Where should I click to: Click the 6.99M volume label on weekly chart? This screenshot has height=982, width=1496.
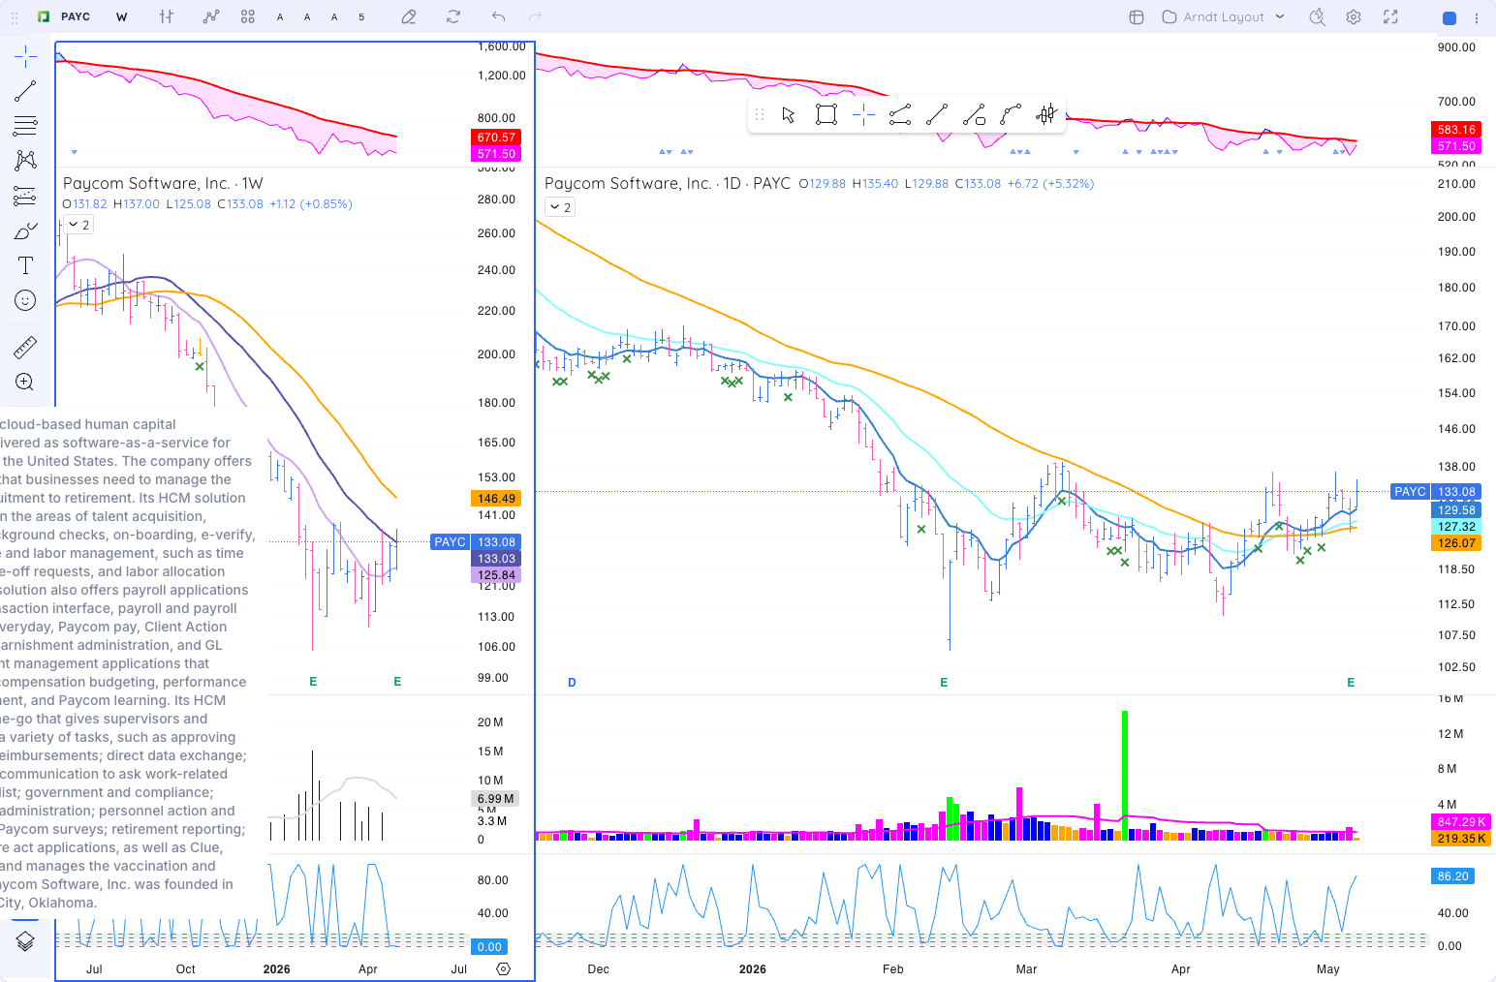495,799
